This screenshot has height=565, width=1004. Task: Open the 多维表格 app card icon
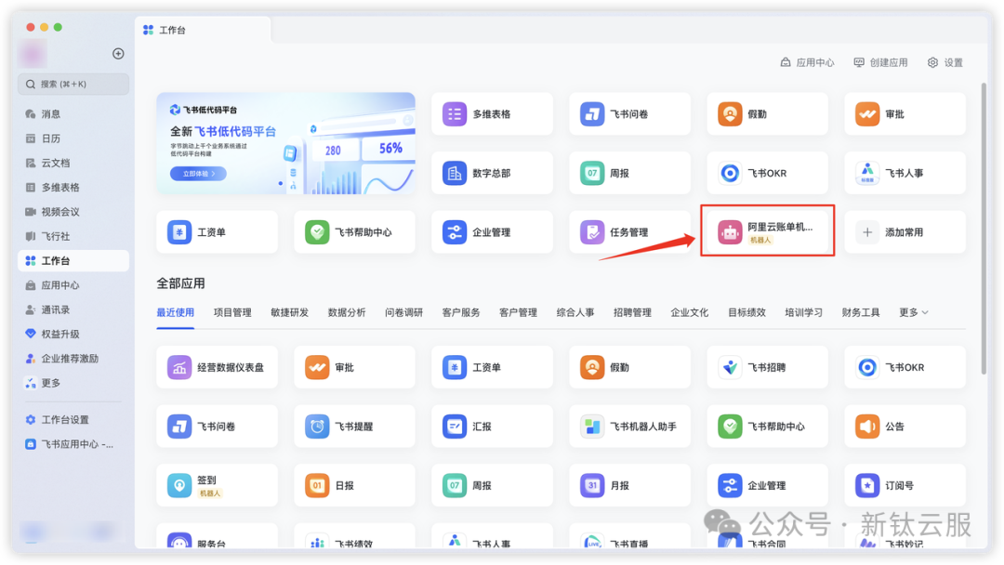point(454,114)
